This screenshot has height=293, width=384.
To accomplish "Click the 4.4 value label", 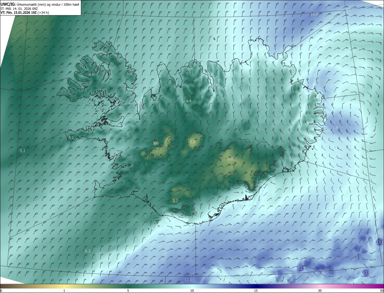I will 189,101.
